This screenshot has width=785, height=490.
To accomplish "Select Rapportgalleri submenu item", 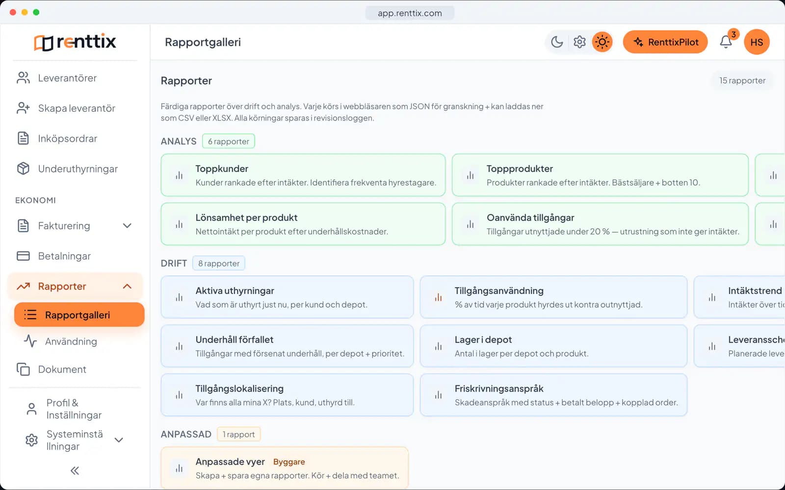I will [79, 315].
